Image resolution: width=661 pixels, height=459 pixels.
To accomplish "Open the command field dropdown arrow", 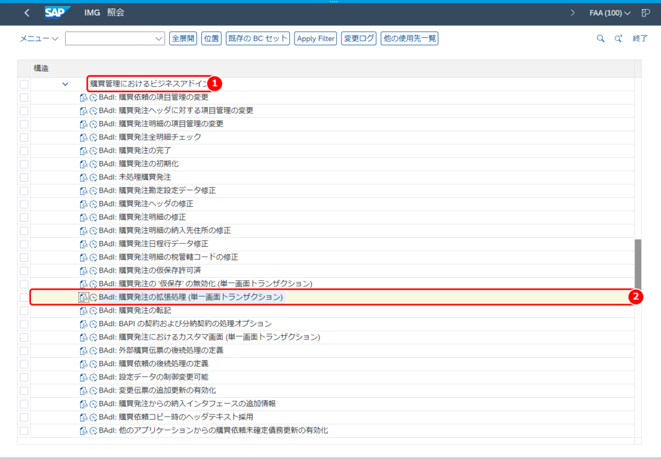I will (x=159, y=38).
